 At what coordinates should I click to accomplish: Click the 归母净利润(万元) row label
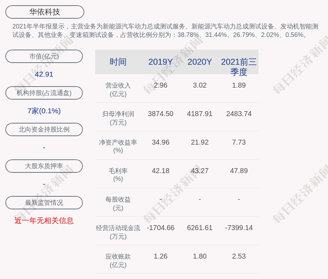(x=118, y=118)
